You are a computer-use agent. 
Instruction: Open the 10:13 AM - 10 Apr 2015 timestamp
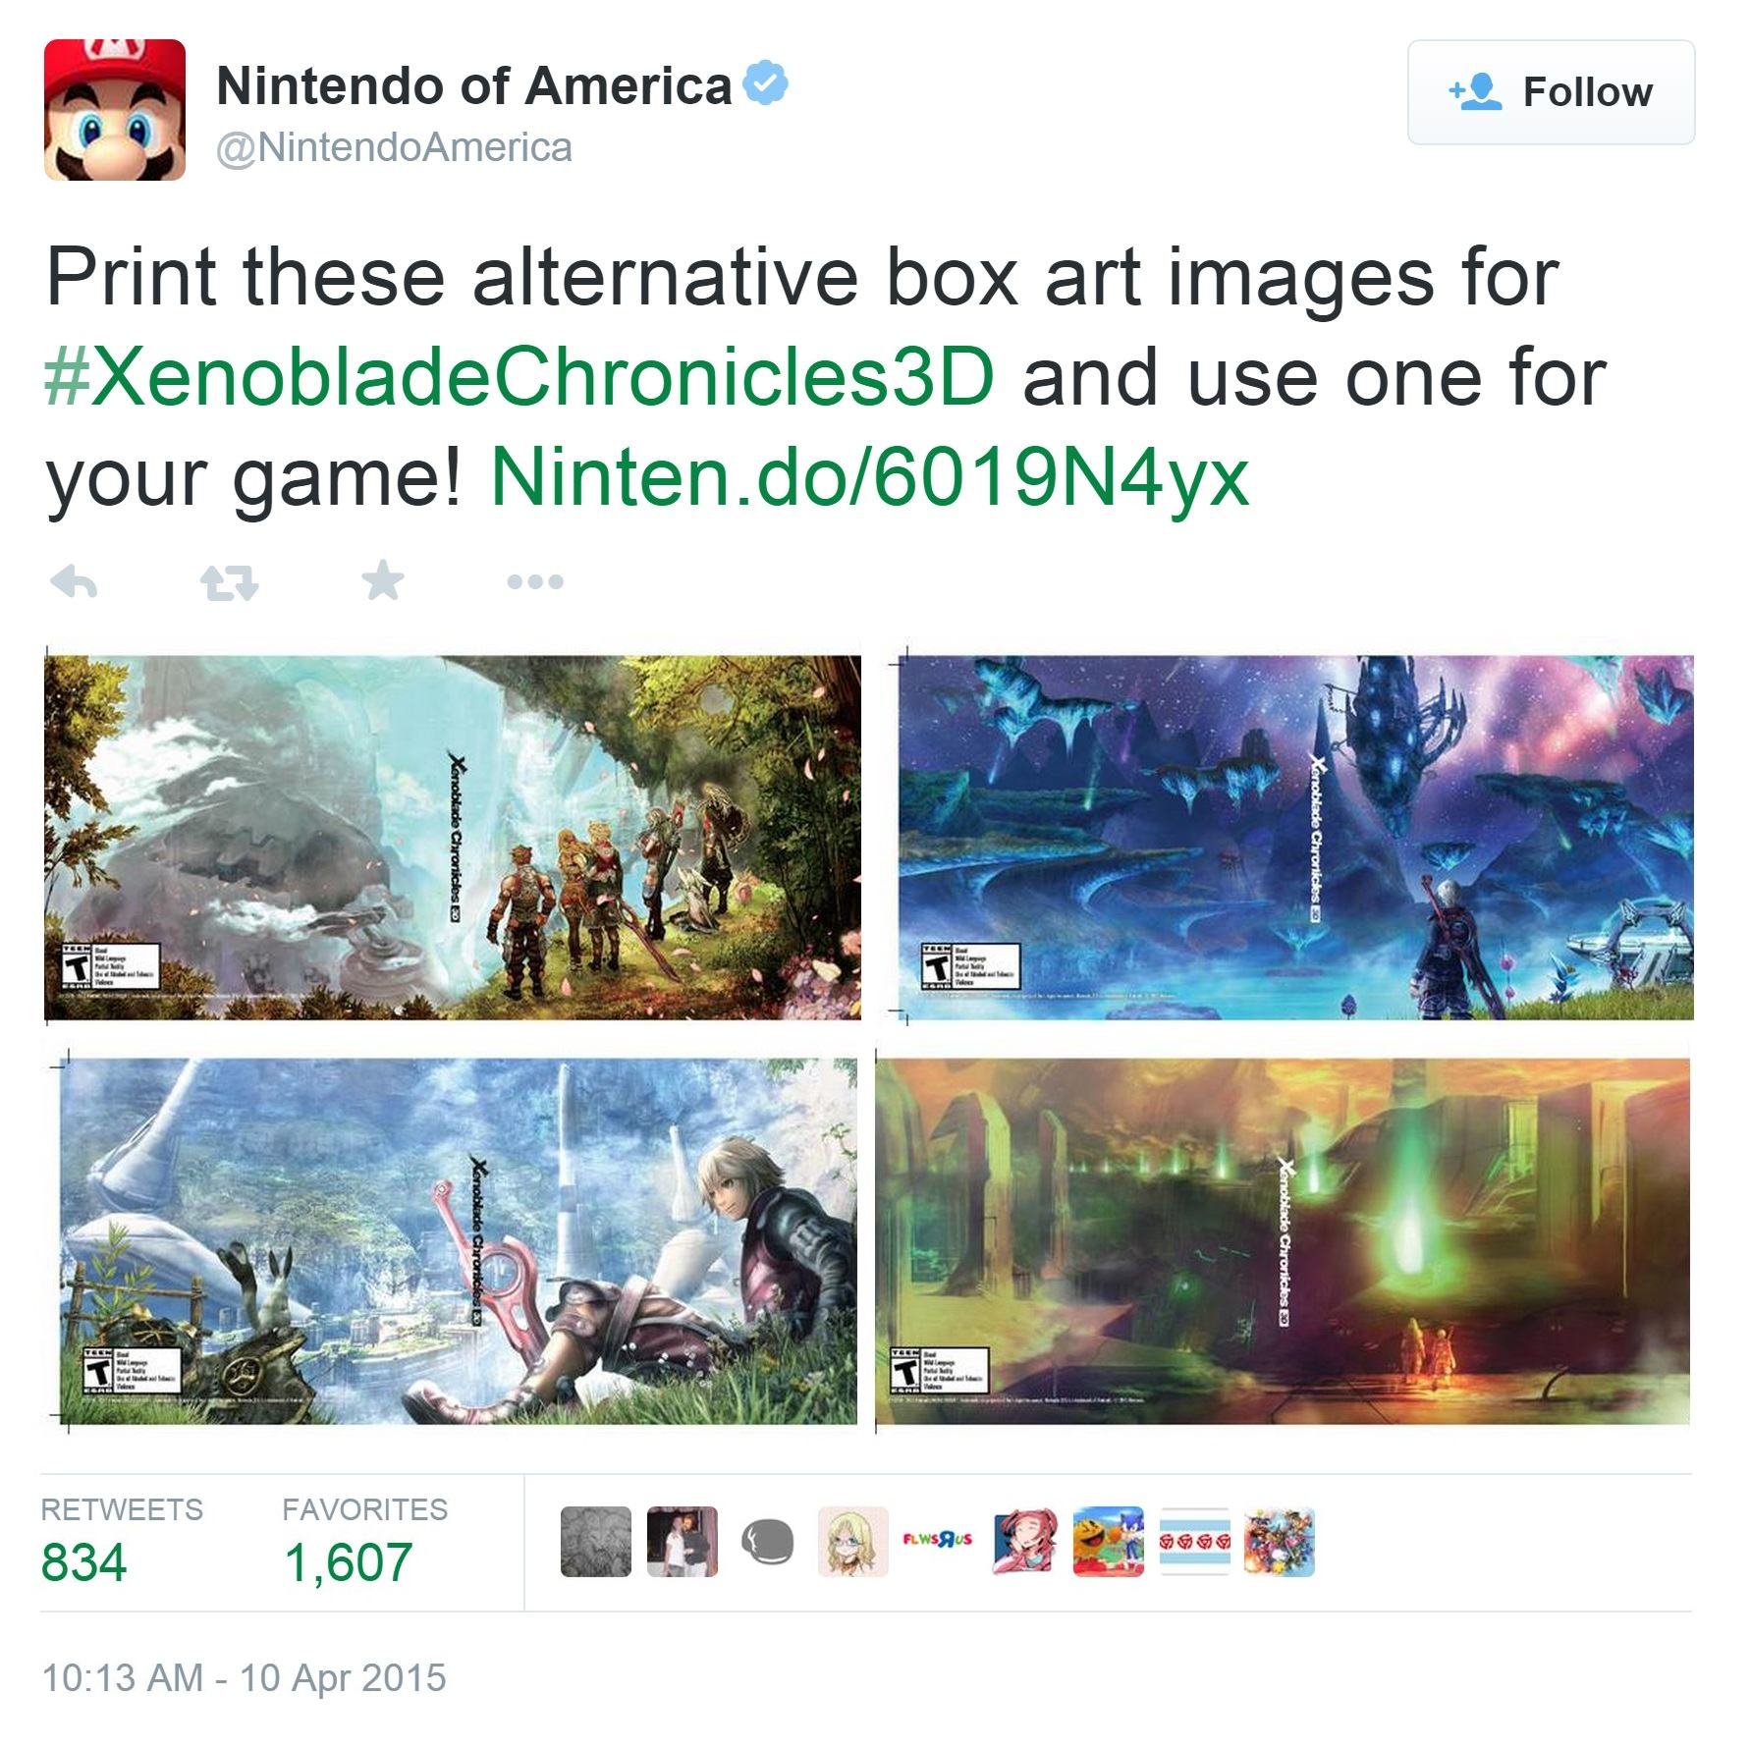click(x=244, y=1677)
